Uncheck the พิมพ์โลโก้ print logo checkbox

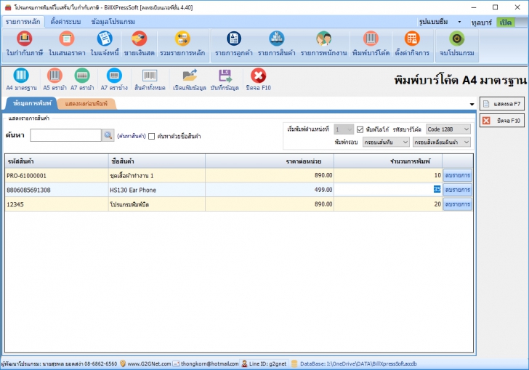pos(360,129)
